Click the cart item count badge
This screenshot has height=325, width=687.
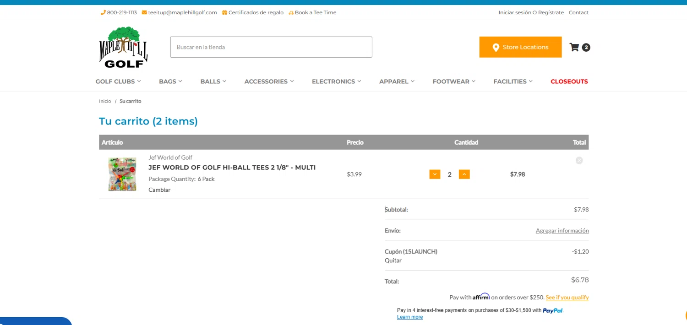pyautogui.click(x=586, y=47)
